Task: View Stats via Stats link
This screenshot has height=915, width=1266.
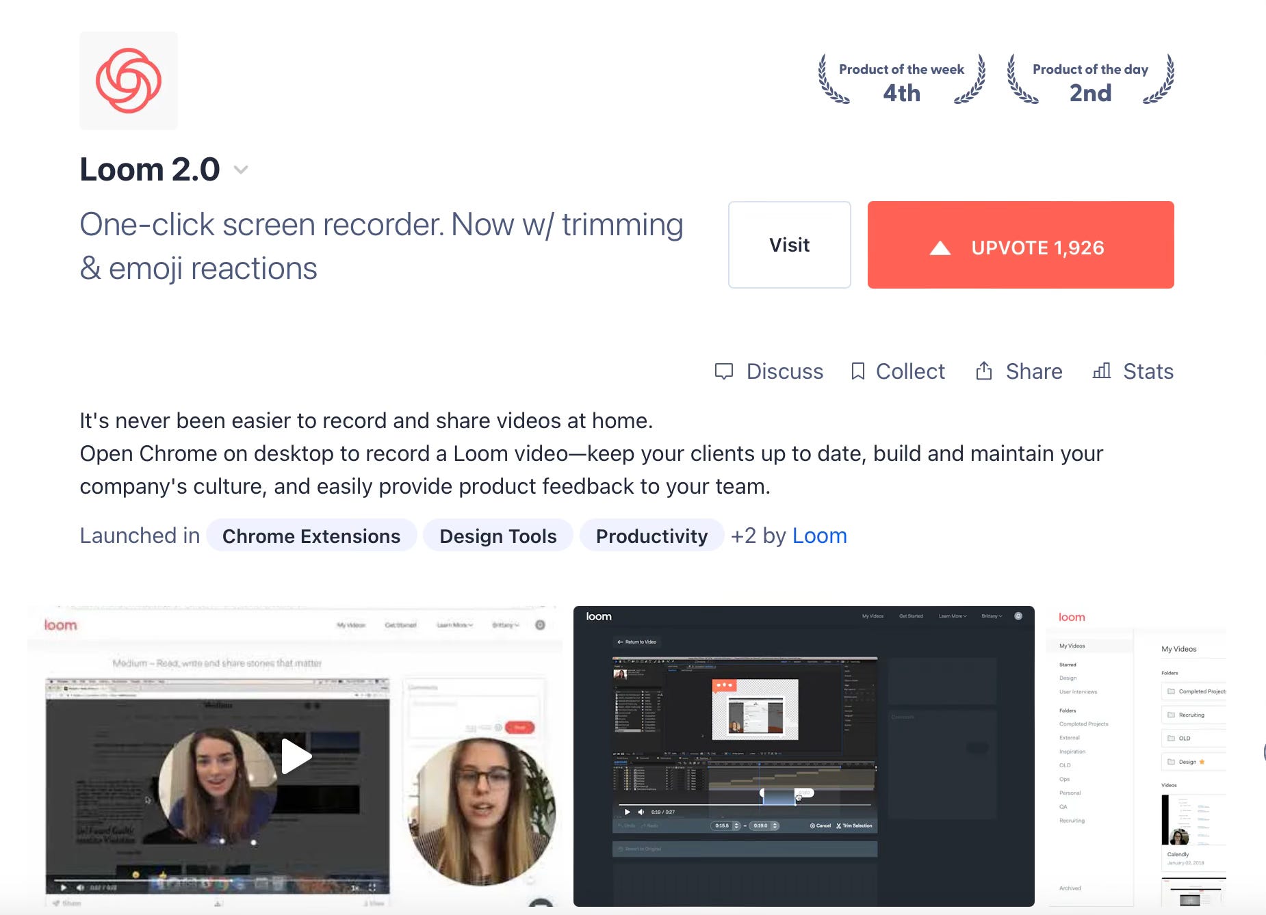Action: click(1133, 371)
